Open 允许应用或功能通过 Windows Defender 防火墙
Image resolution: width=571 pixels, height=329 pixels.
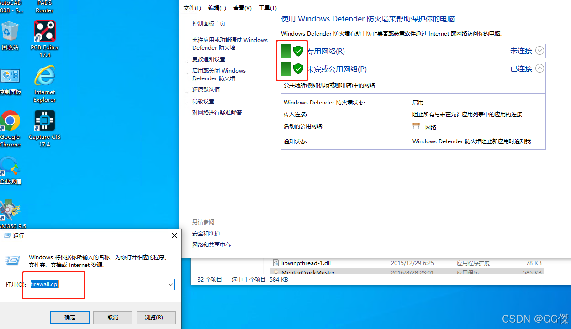click(230, 44)
